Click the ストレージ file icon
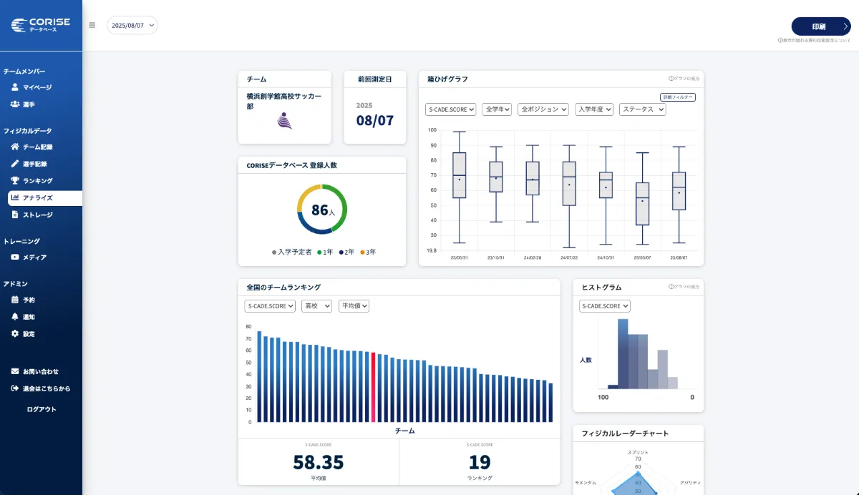This screenshot has width=859, height=495. [x=15, y=215]
